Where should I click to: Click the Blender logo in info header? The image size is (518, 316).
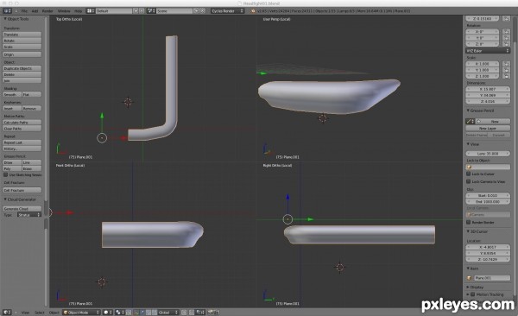click(253, 11)
